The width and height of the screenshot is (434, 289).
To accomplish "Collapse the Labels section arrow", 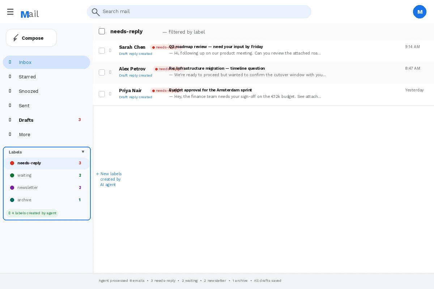I will pyautogui.click(x=83, y=152).
